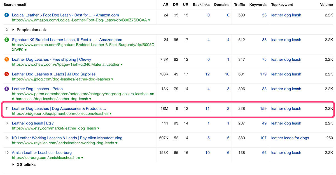The image size is (336, 175).
Task: Sort by the AR column header
Action: (166, 4)
